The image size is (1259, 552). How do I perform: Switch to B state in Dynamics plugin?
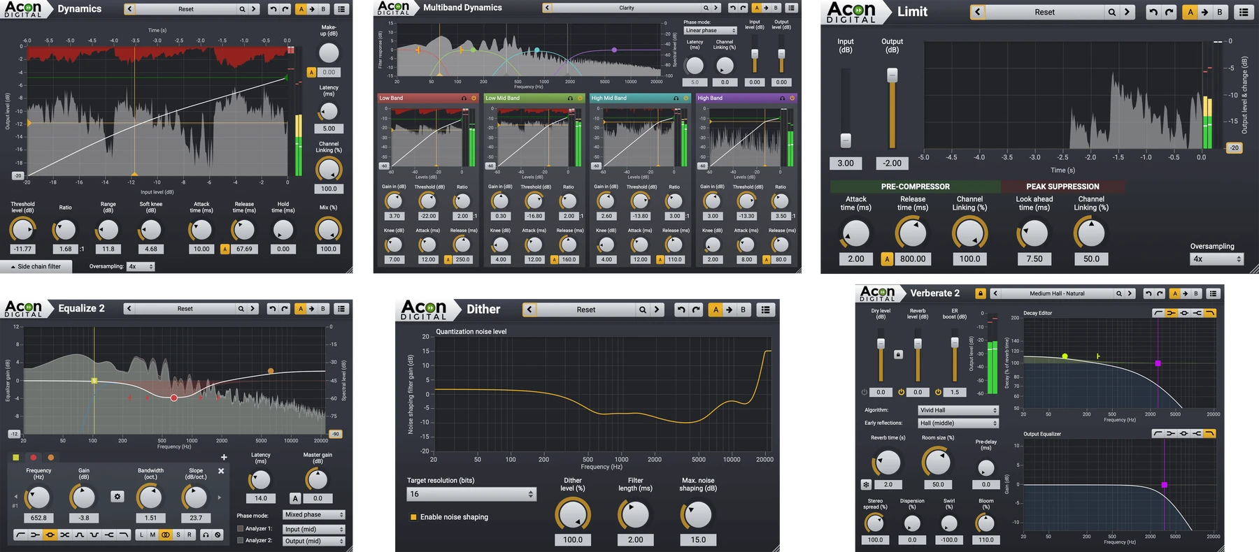323,9
